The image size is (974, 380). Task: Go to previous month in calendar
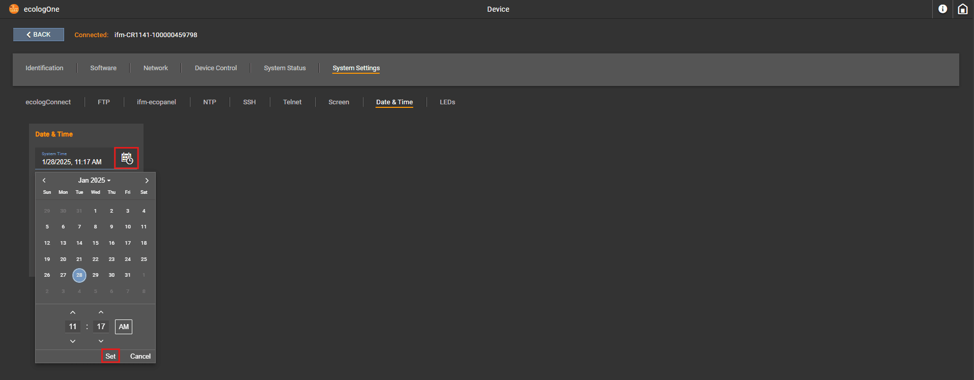(44, 181)
